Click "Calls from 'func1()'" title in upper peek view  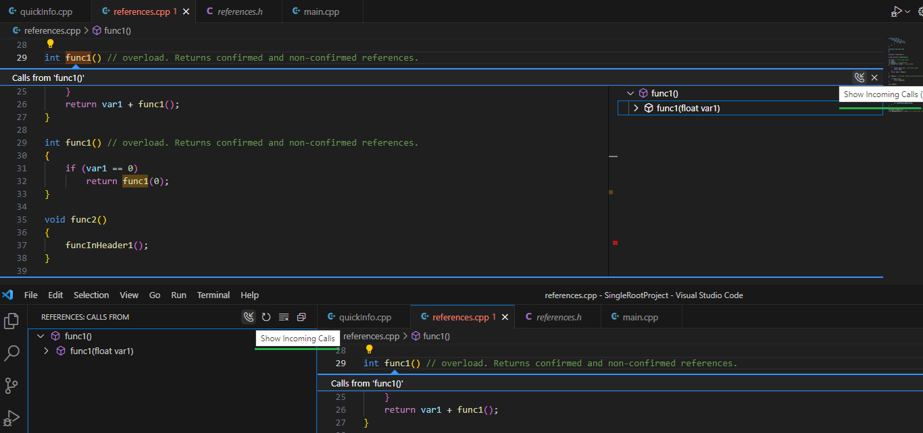(x=48, y=78)
